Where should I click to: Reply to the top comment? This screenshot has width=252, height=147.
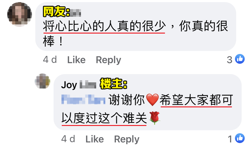point(108,60)
